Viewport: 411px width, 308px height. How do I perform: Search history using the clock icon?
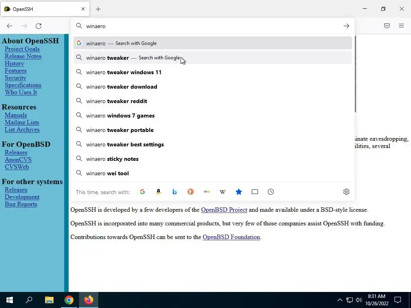271,192
